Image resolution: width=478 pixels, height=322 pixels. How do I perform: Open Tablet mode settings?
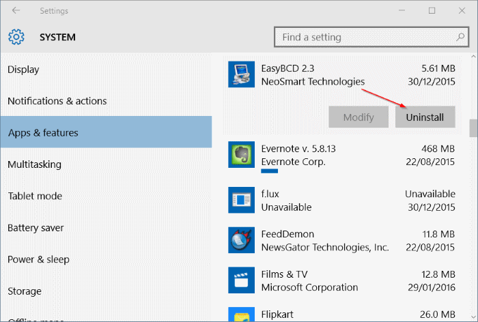[106, 196]
